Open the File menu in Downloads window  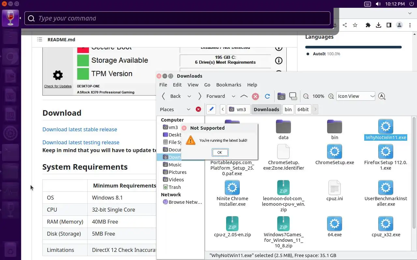(x=163, y=85)
